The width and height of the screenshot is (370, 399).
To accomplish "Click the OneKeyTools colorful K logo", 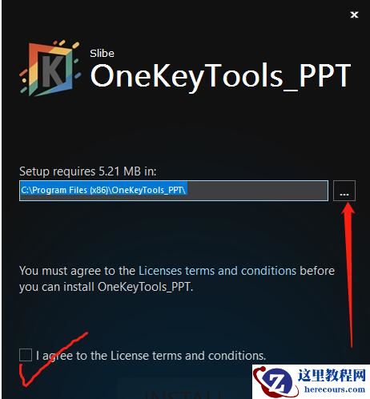I will (50, 69).
